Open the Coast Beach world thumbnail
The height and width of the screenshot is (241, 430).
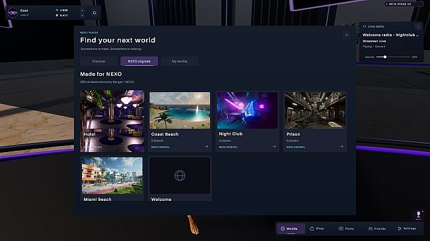(180, 111)
